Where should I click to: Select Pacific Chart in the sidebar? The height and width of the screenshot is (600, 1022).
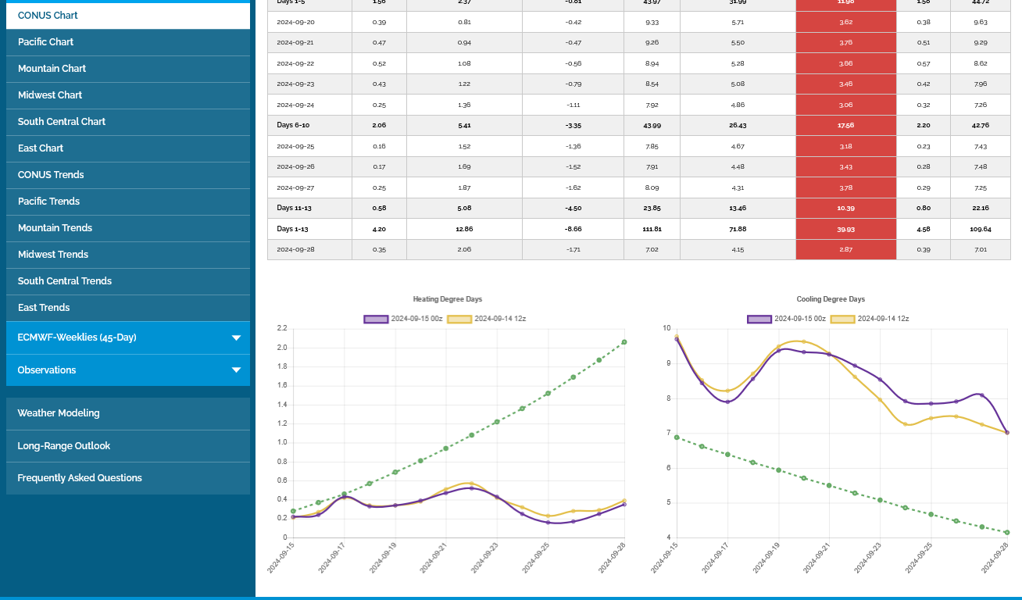pyautogui.click(x=46, y=42)
